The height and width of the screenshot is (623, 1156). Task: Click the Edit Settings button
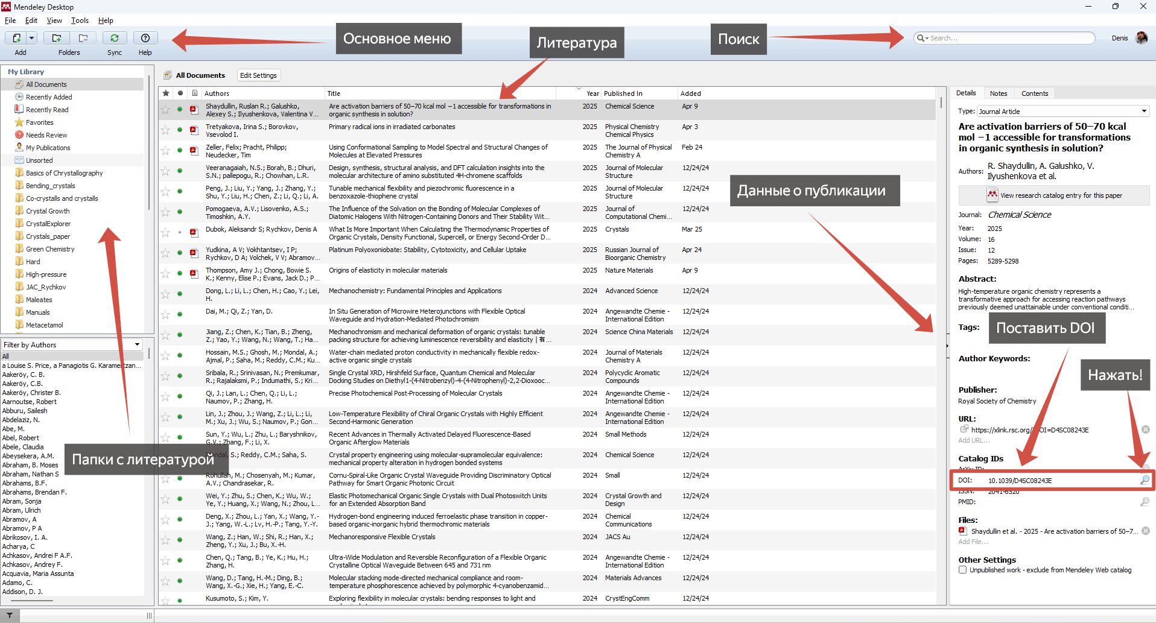[258, 75]
